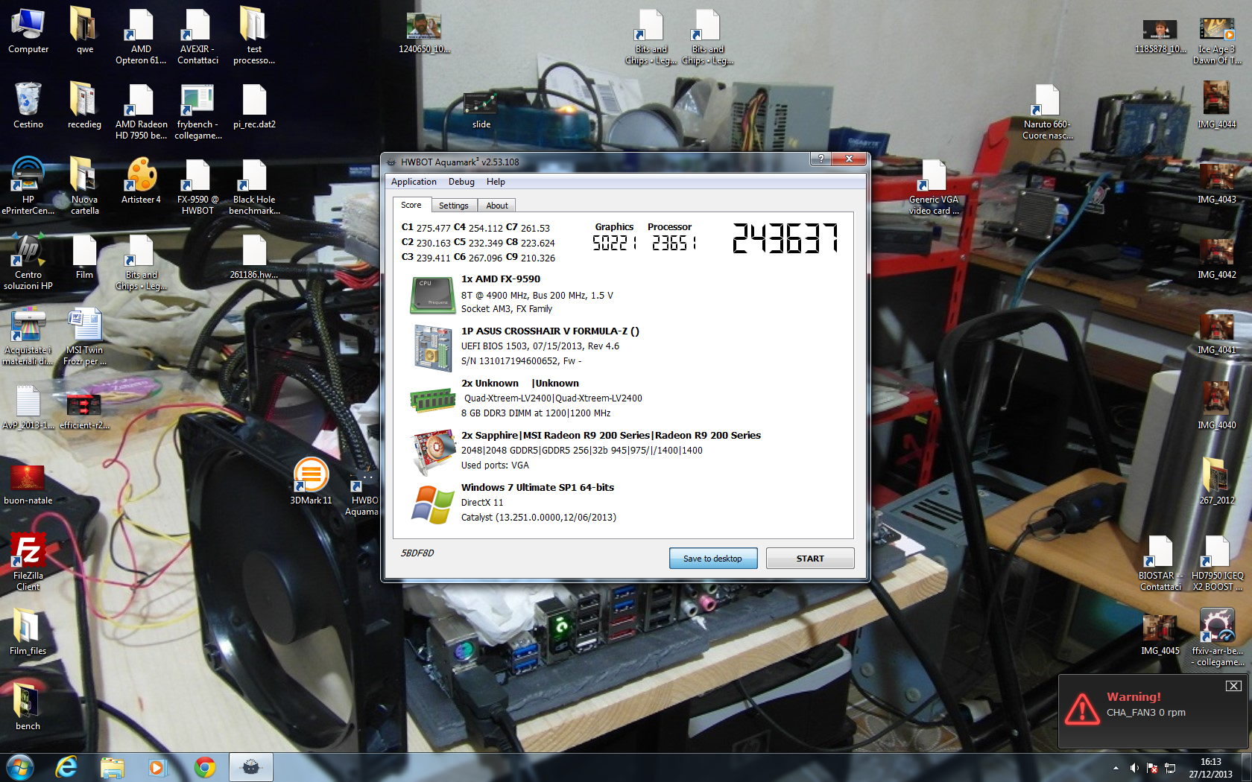Image resolution: width=1252 pixels, height=782 pixels.
Task: Open the Cestino recycle bin icon
Action: [28, 105]
